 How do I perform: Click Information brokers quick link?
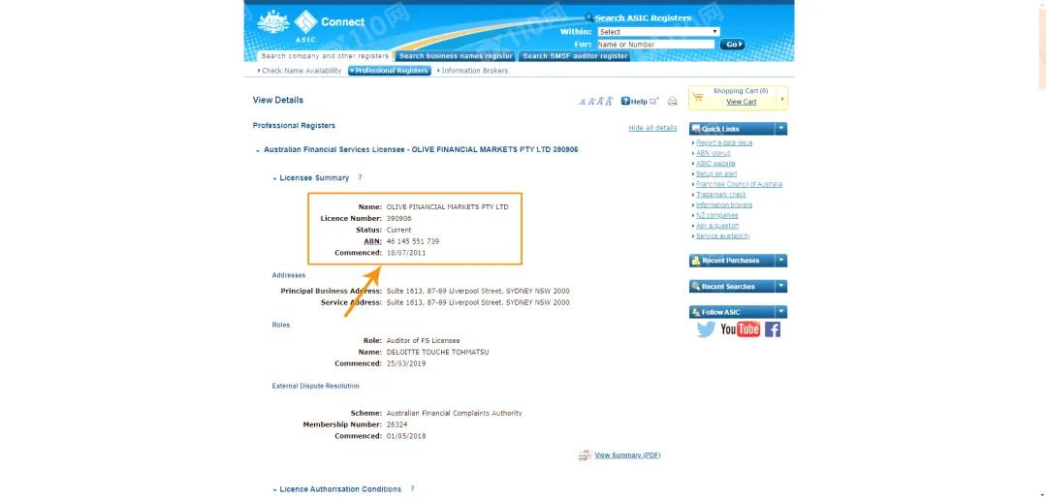[x=724, y=204]
